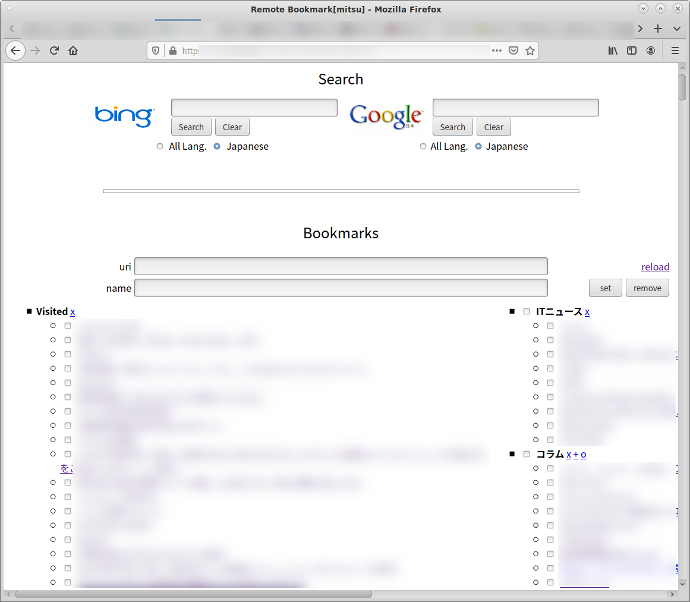Click the browser back arrow button
The width and height of the screenshot is (690, 602).
pos(15,51)
